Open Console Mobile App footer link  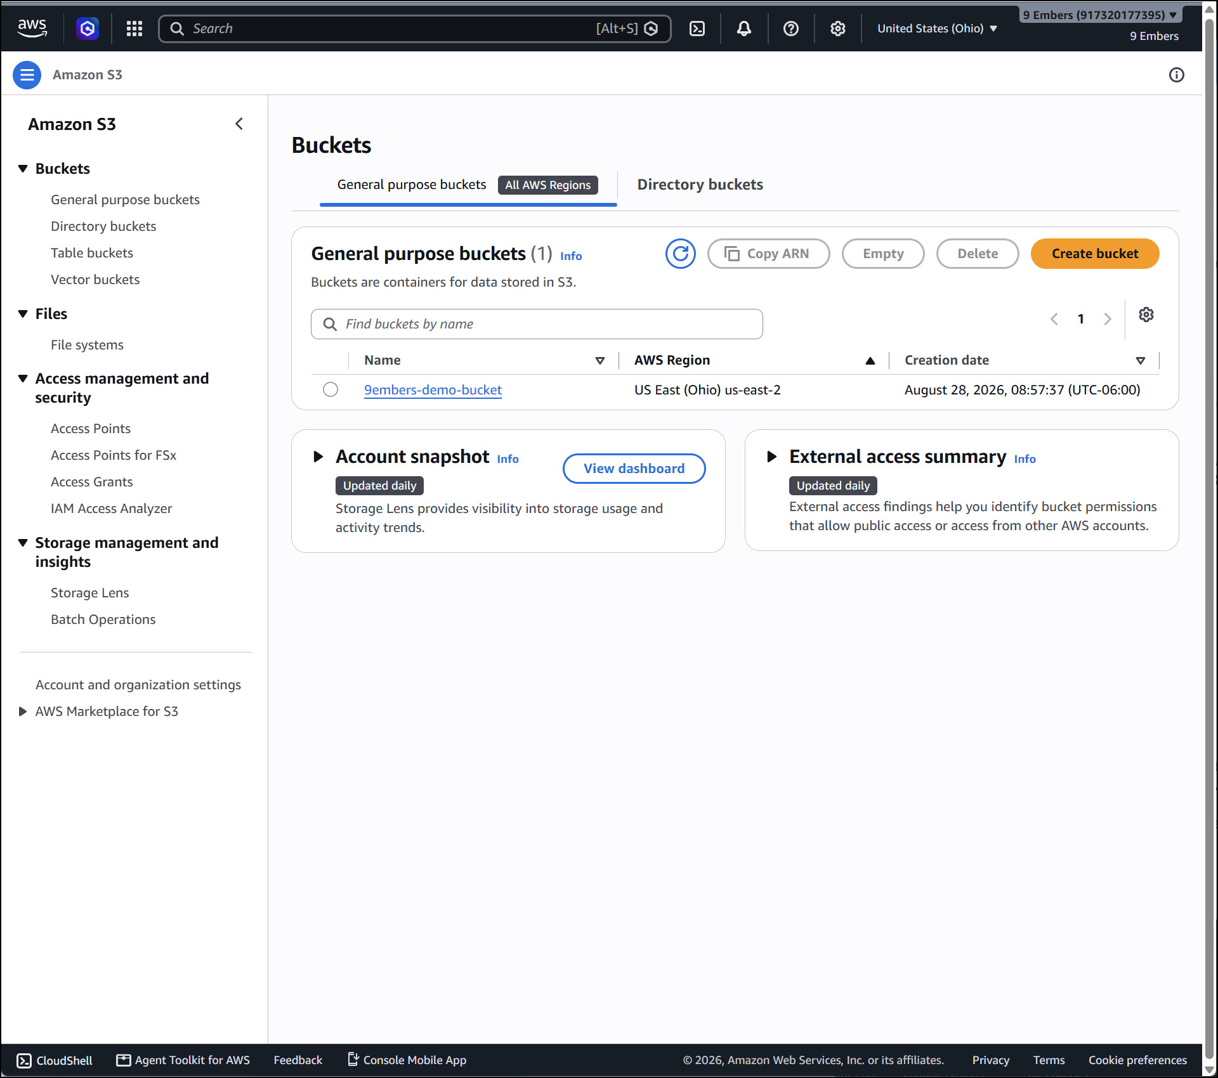[407, 1060]
